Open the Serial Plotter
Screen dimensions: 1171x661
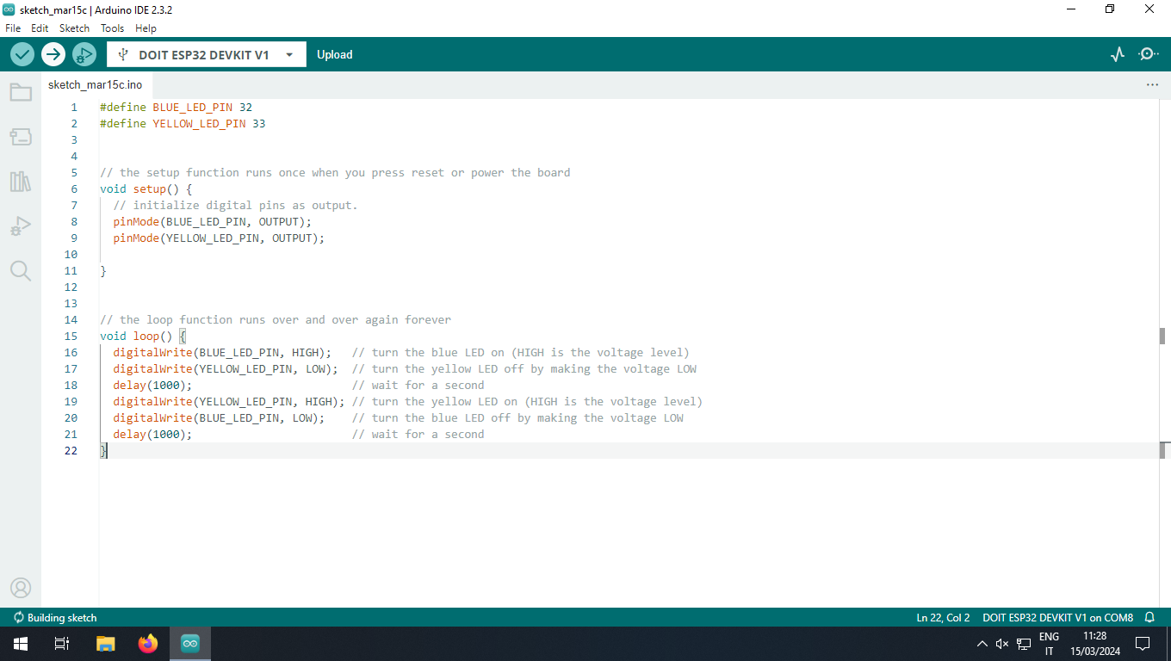pos(1118,54)
